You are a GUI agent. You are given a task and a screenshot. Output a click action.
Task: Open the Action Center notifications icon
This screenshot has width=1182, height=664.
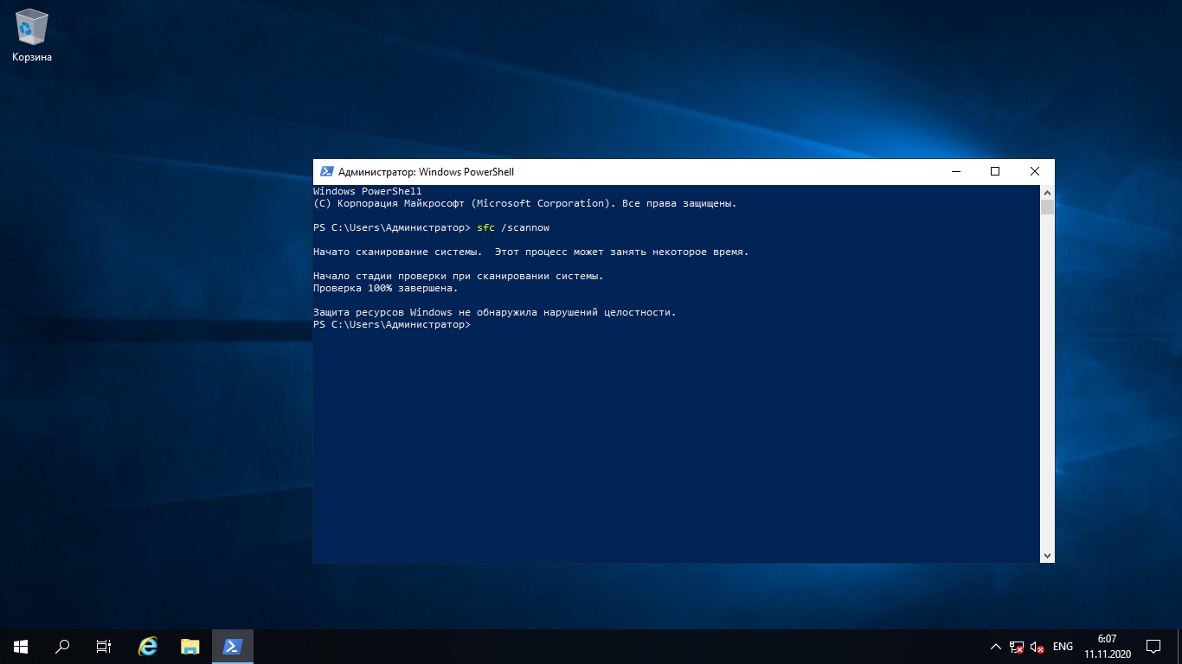1153,647
